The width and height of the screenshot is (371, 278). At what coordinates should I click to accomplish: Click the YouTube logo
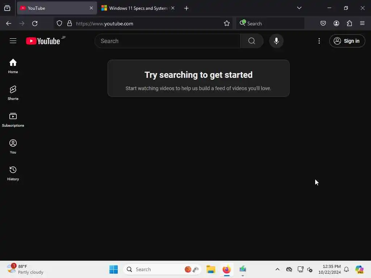pyautogui.click(x=43, y=41)
